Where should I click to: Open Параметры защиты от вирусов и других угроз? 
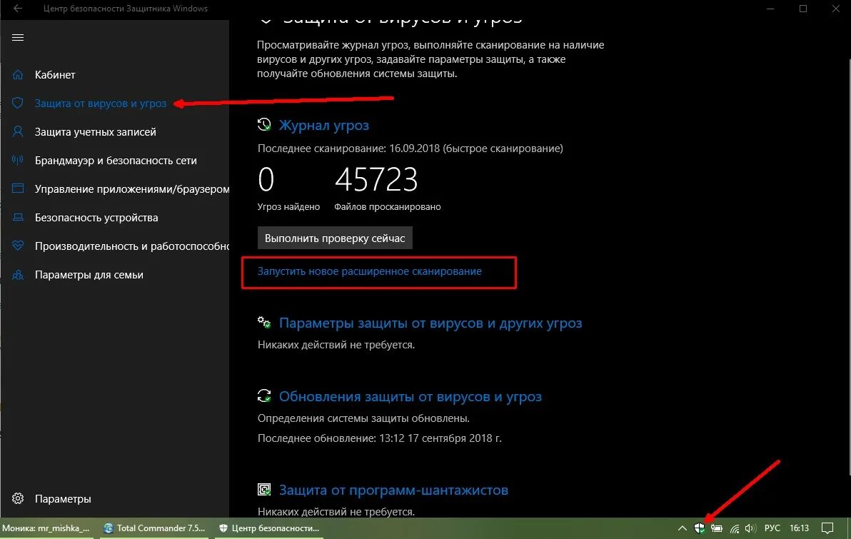point(430,323)
